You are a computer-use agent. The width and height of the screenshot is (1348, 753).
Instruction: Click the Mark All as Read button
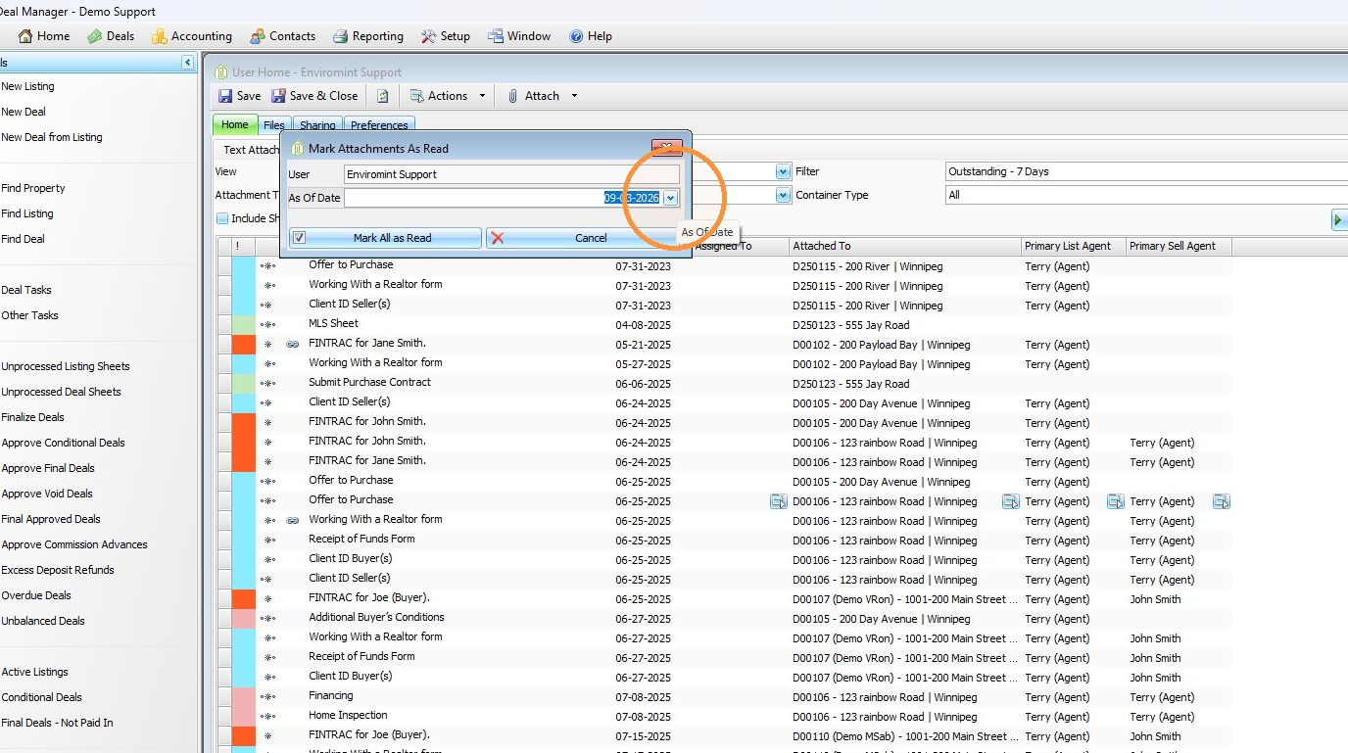[385, 238]
